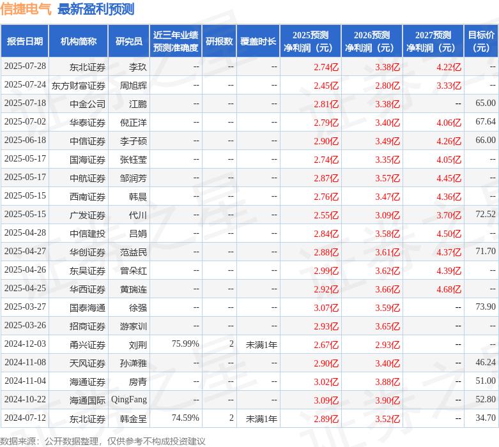
Task: Click the 目标价 column header
Action: (x=481, y=42)
